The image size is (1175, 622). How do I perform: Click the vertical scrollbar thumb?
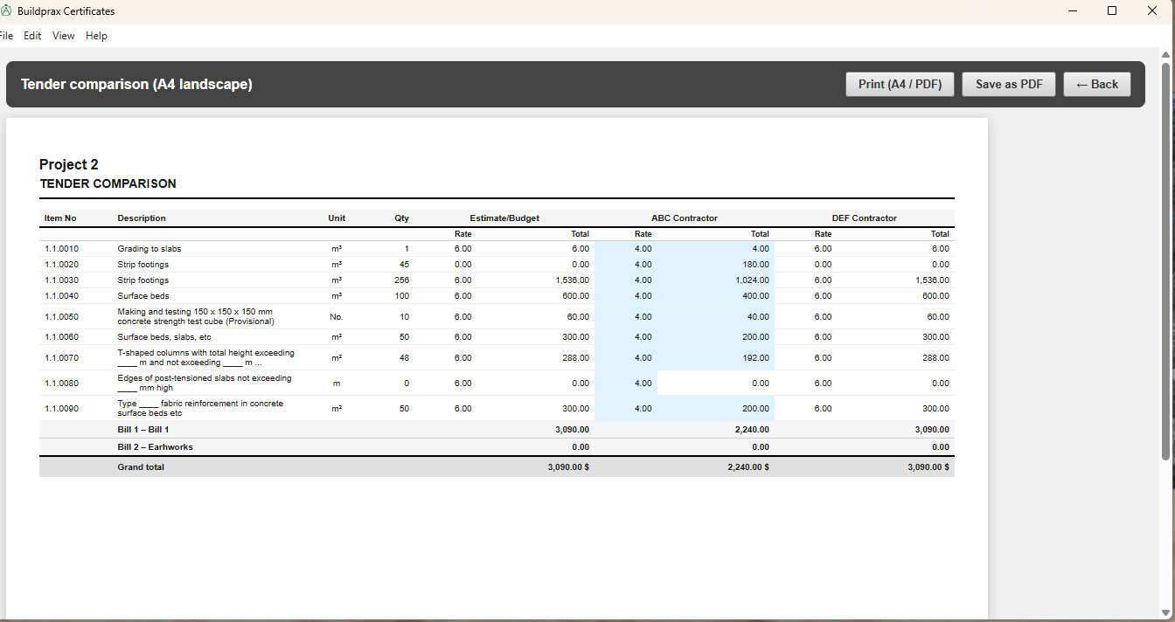(1165, 262)
